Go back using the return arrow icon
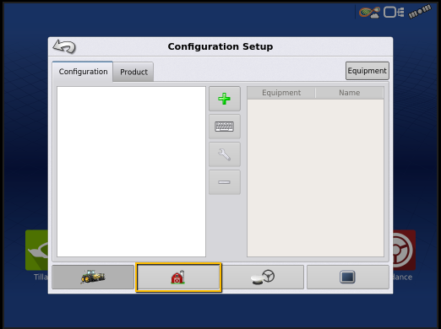This screenshot has width=441, height=329. point(64,46)
